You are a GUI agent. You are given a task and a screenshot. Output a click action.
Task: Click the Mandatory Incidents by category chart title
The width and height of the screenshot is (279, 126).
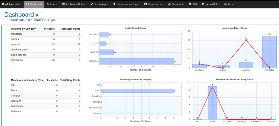click(136, 80)
